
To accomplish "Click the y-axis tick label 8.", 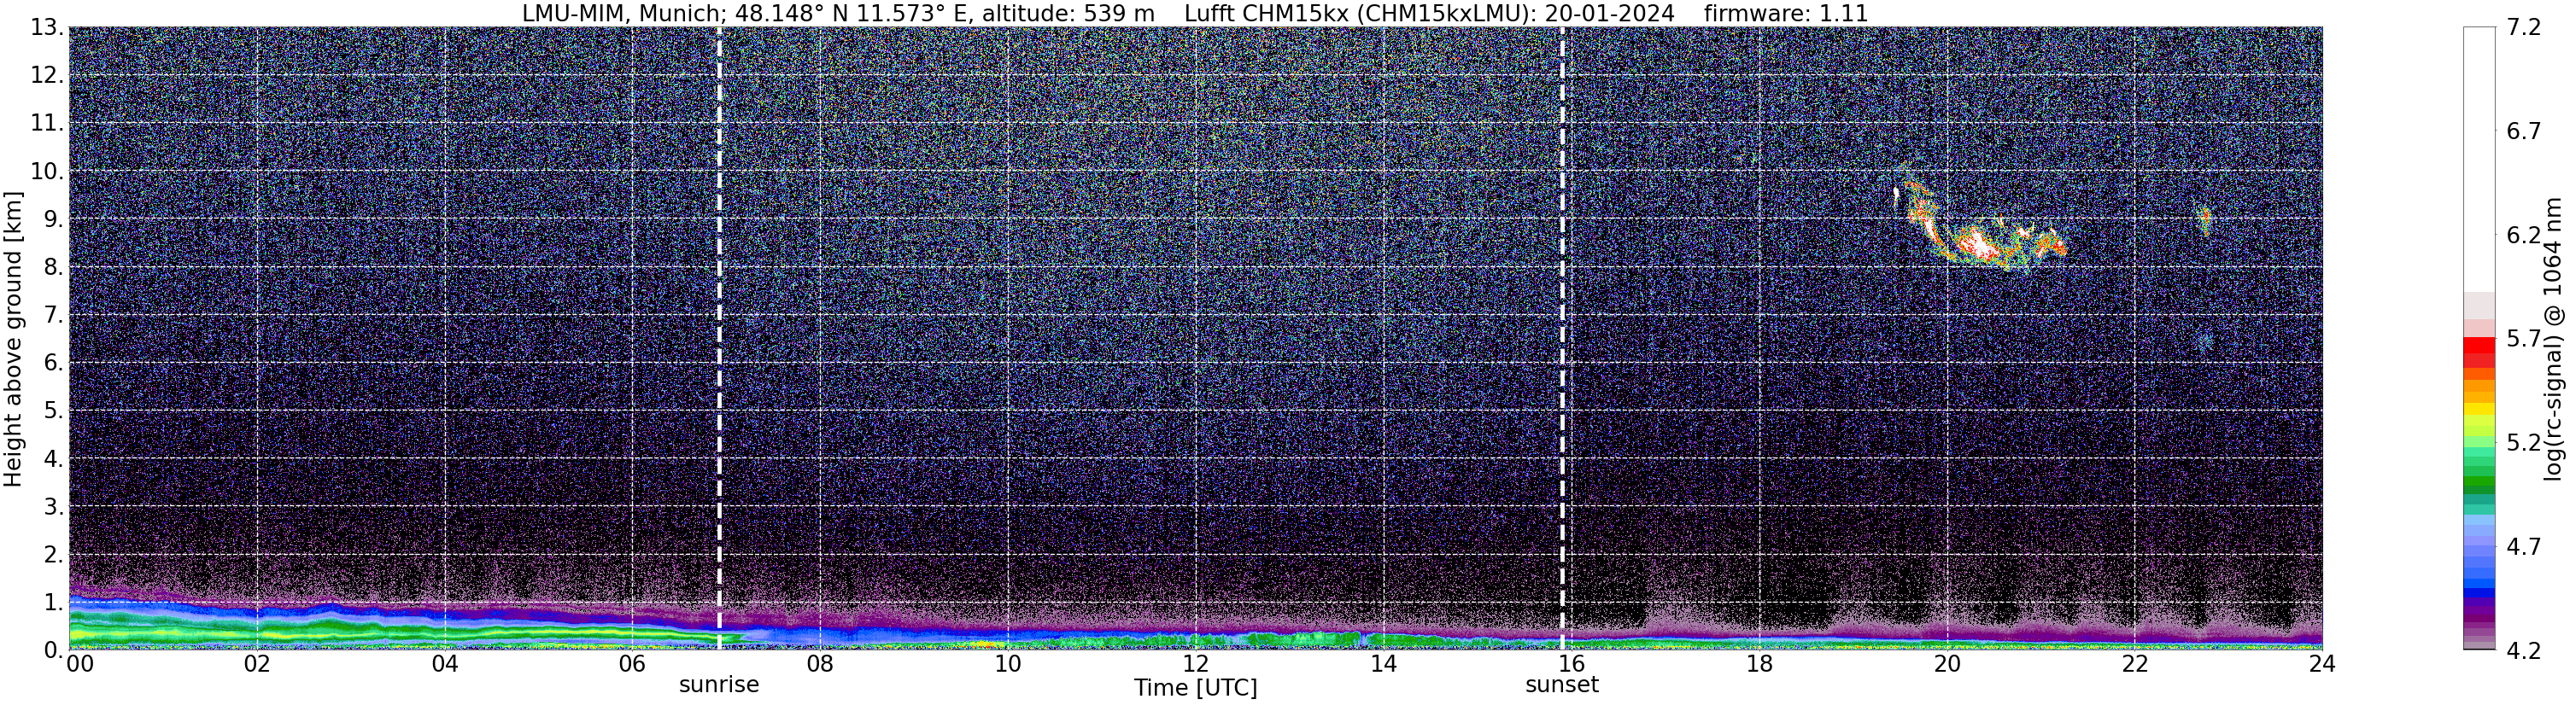I will tap(54, 266).
